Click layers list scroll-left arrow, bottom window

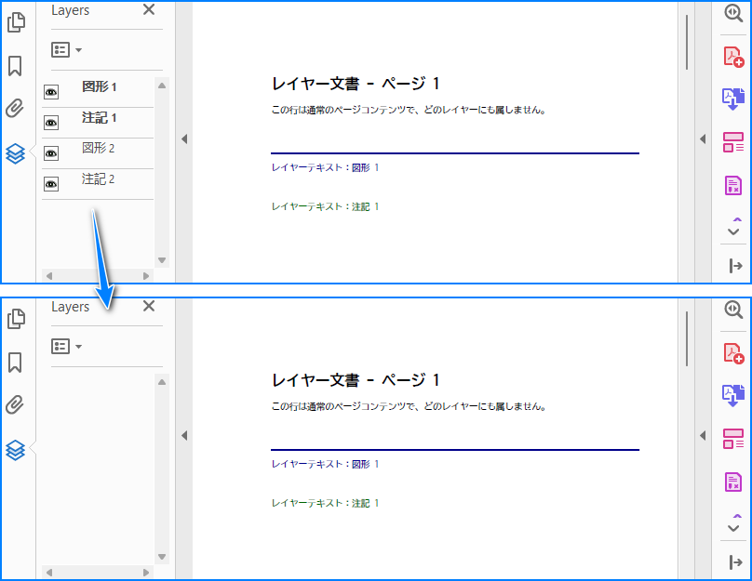coord(49,573)
